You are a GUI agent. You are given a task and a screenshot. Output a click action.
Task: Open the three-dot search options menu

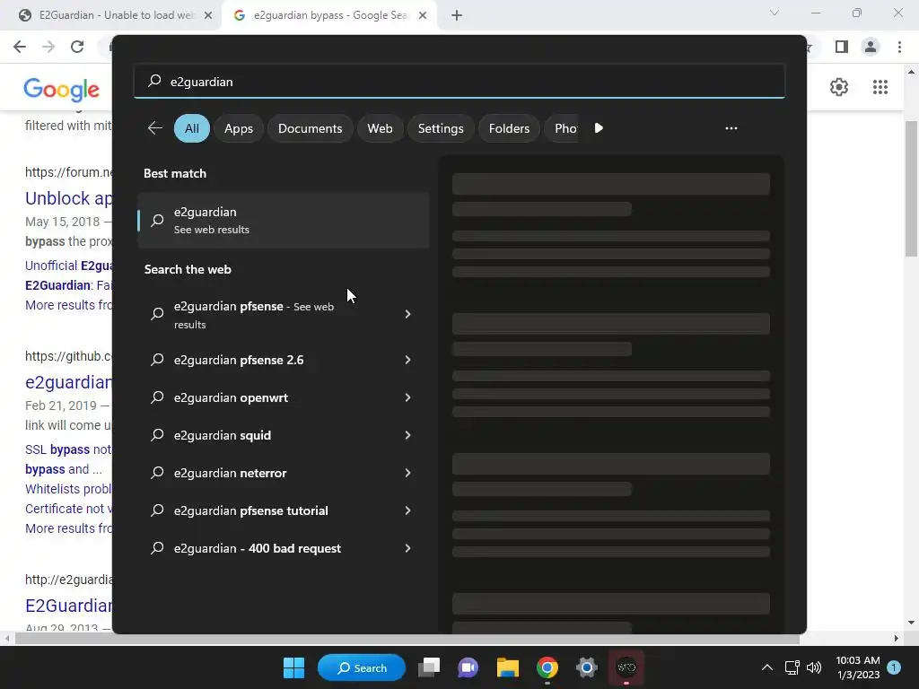[731, 128]
